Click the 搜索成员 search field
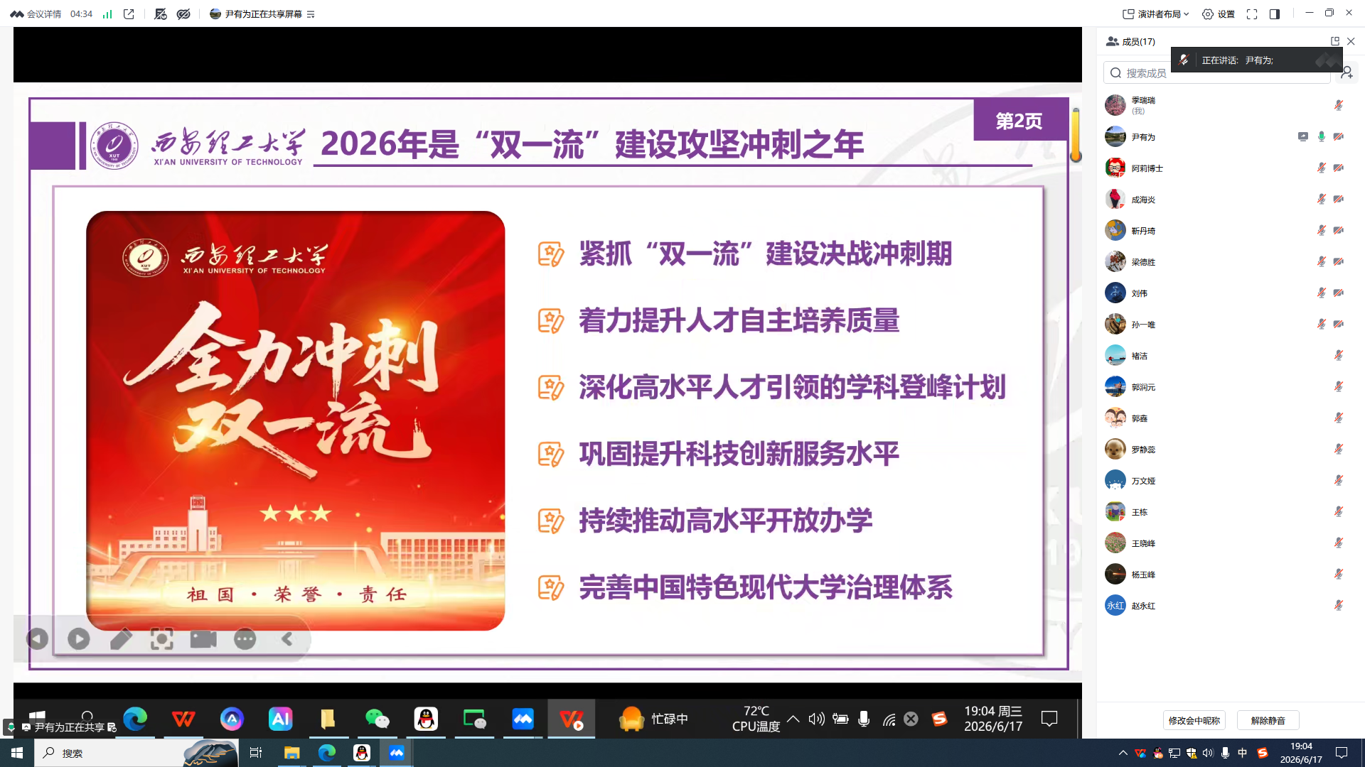This screenshot has width=1365, height=767. (1217, 72)
